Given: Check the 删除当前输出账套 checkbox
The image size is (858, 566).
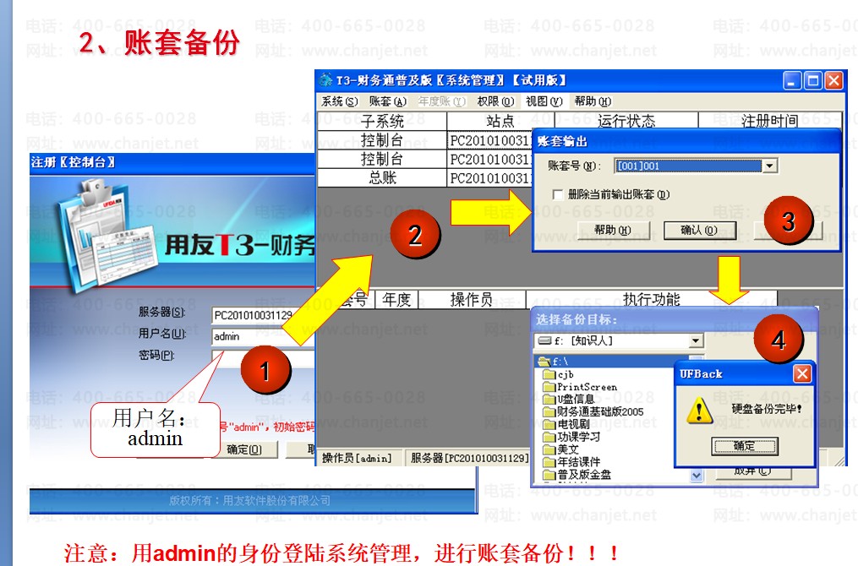Looking at the screenshot, I should pyautogui.click(x=558, y=194).
